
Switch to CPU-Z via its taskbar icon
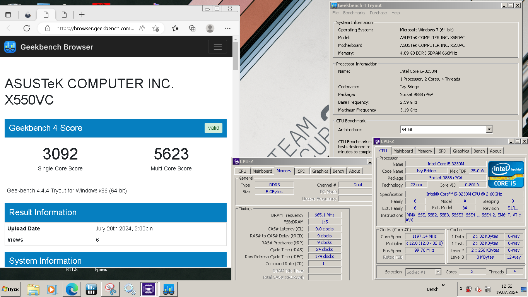click(149, 289)
